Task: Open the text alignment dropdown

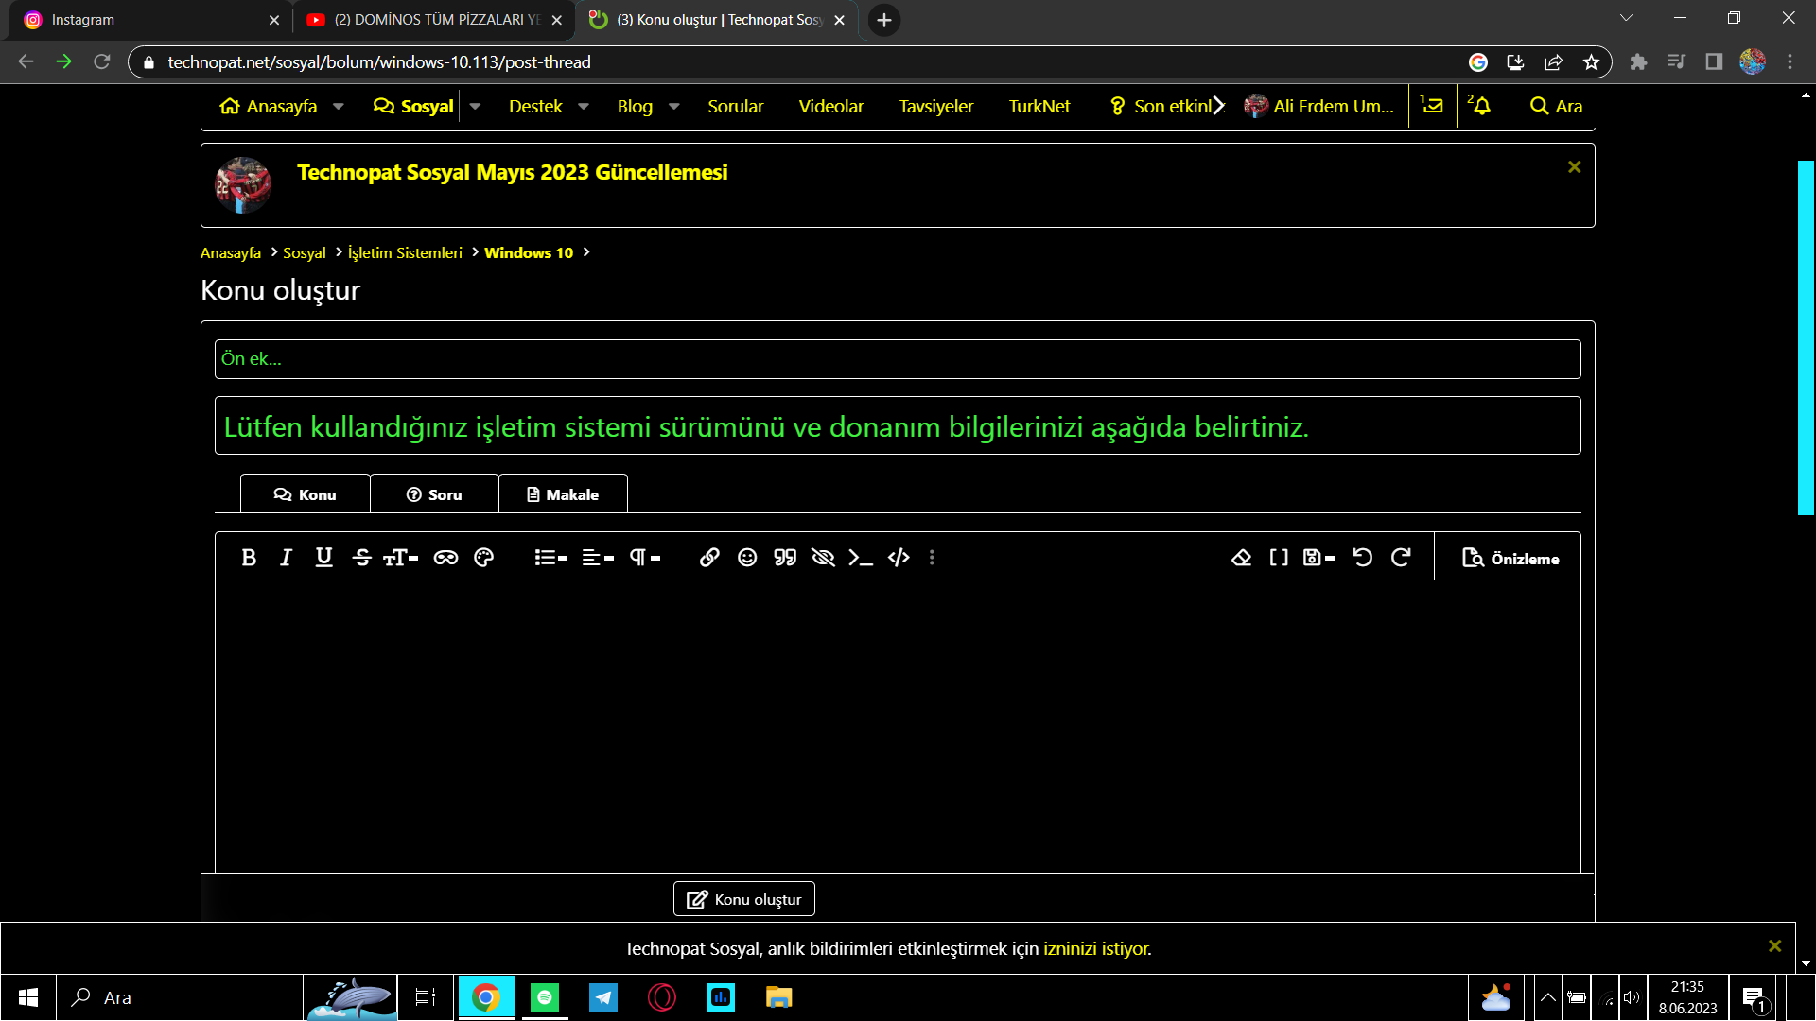Action: tap(598, 558)
